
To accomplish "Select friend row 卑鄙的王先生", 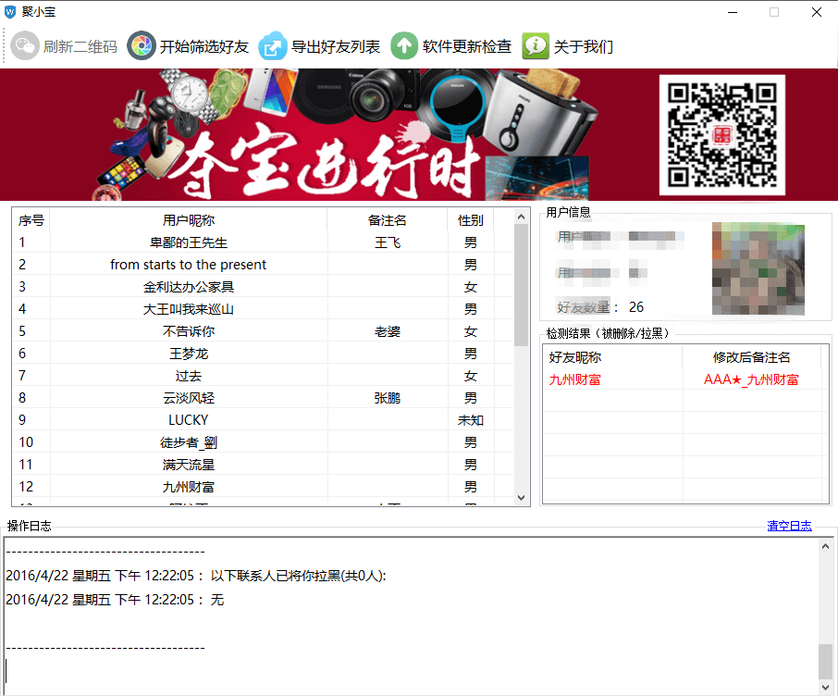I will click(x=189, y=242).
